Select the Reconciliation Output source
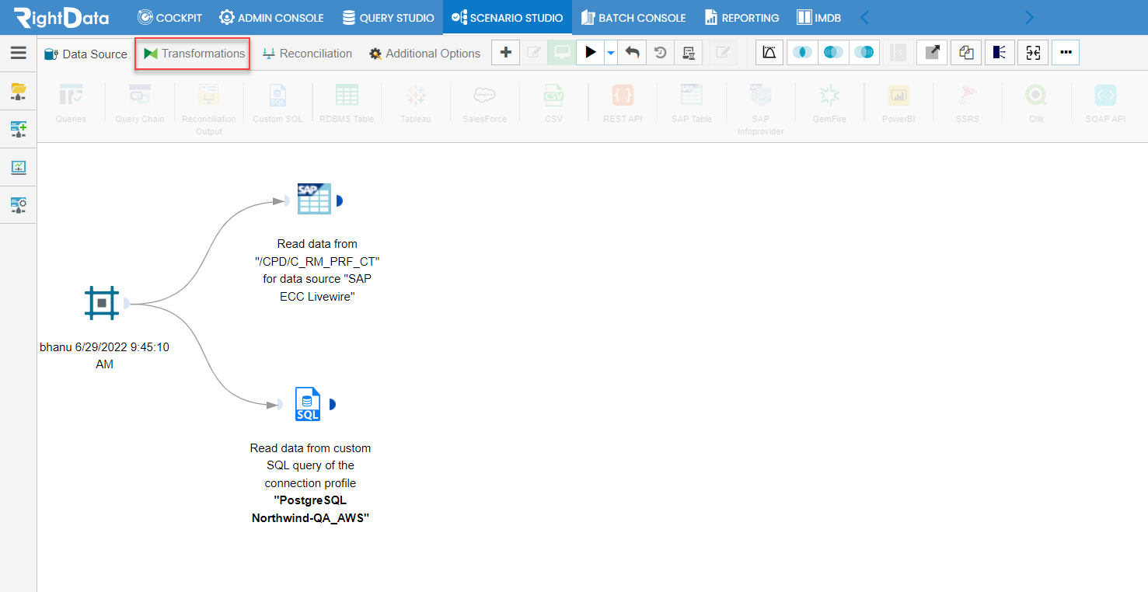The image size is (1148, 592). click(208, 109)
